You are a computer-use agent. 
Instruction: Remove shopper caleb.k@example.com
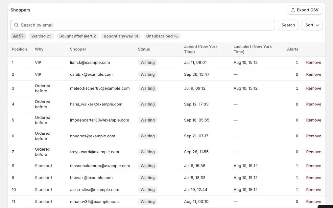coord(314,74)
